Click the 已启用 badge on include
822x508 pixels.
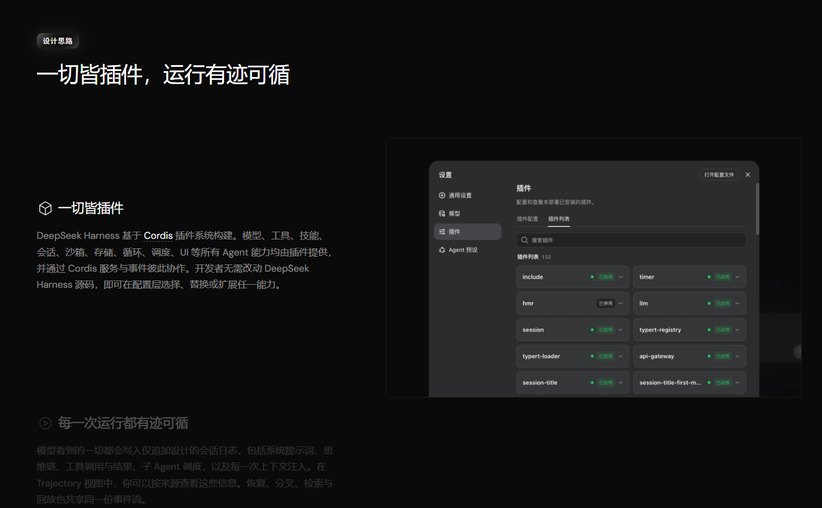click(x=606, y=277)
